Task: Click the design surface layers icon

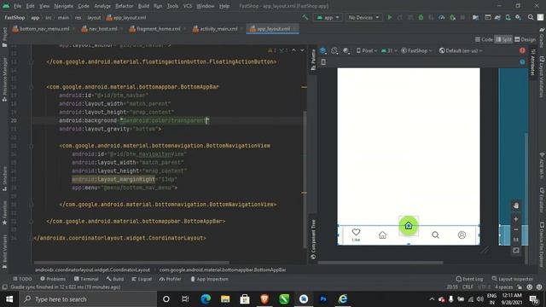Action: coord(322,51)
